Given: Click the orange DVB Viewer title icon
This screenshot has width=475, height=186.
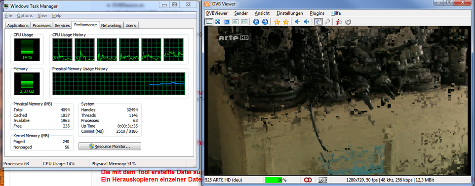Looking at the screenshot, I should 207,3.
